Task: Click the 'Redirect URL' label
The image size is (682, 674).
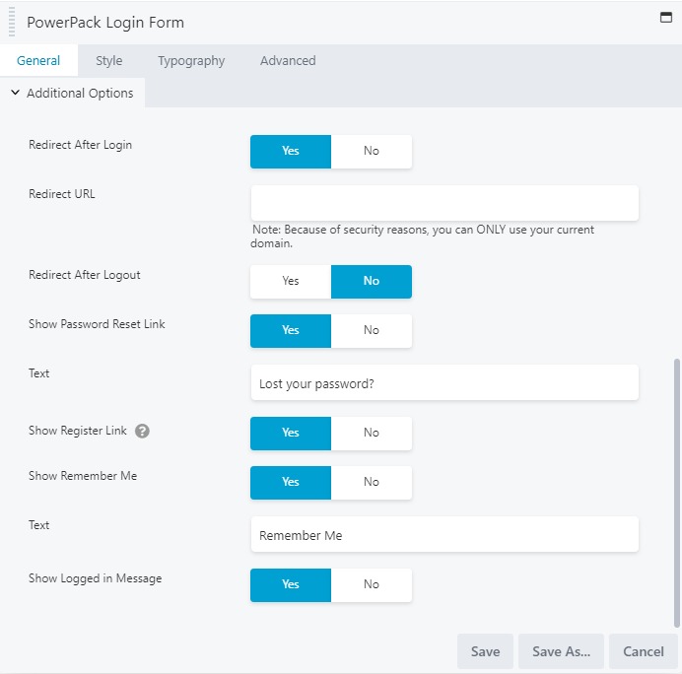Action: (61, 194)
